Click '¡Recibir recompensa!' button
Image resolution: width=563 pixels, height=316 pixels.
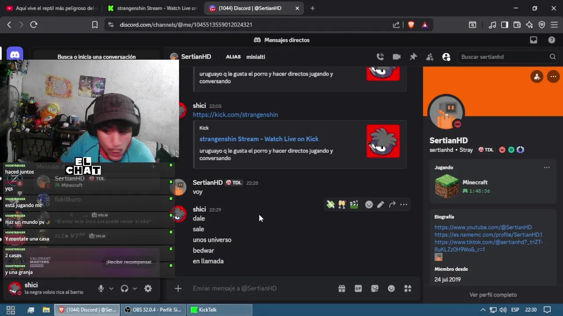(128, 262)
